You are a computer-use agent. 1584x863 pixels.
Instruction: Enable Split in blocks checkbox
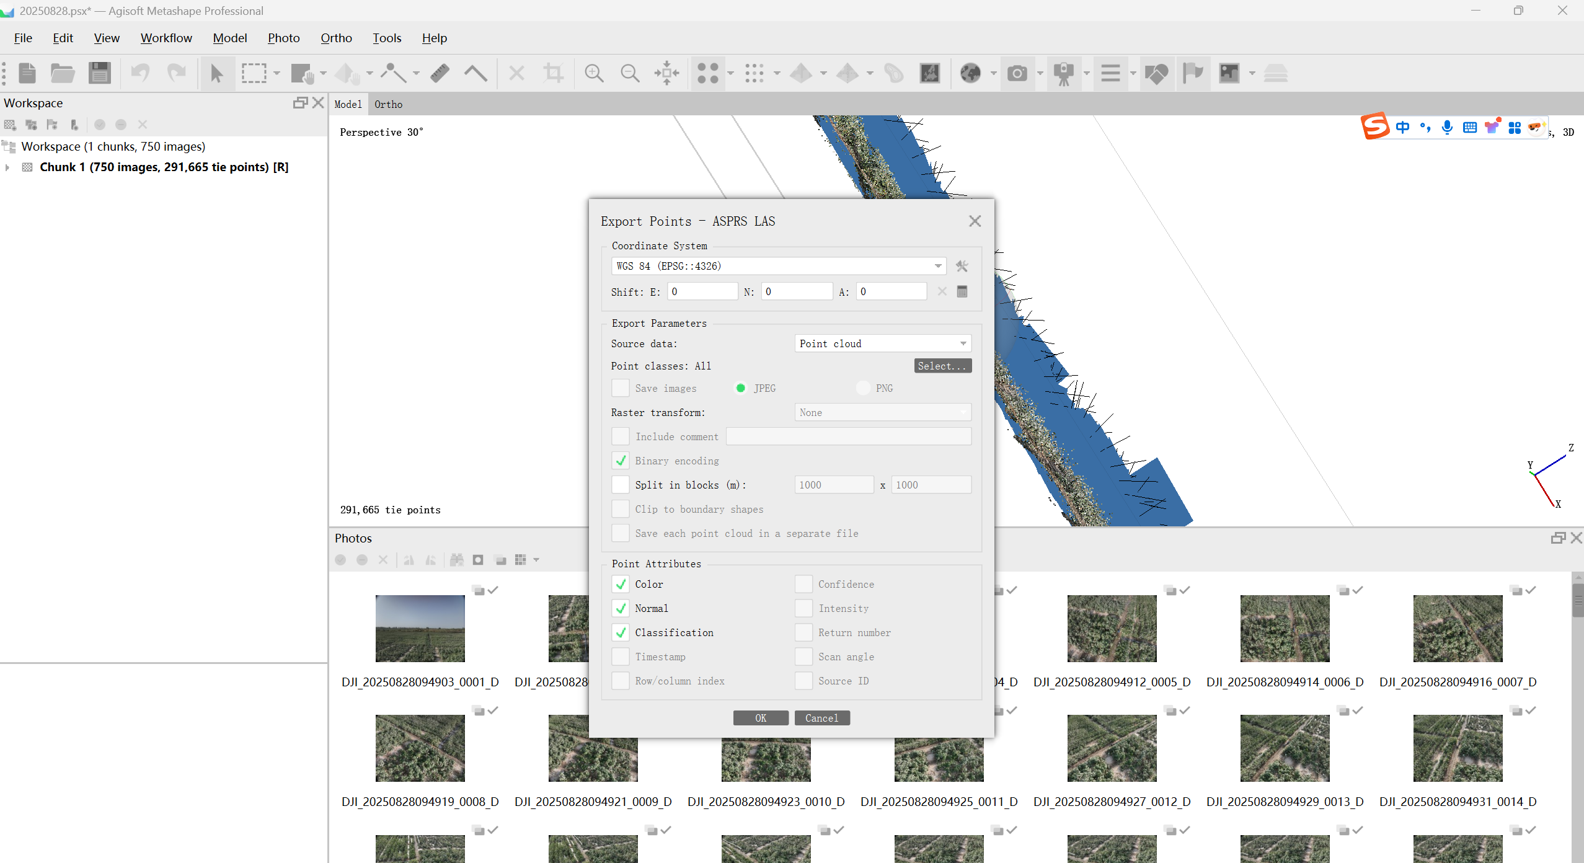tap(621, 485)
